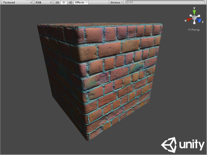Image resolution: width=207 pixels, height=155 pixels.
Task: Click the scene search field
Action: pyautogui.click(x=165, y=2)
